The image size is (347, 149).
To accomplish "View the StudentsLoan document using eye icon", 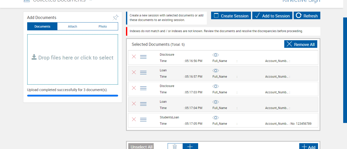I will (x=216, y=118).
